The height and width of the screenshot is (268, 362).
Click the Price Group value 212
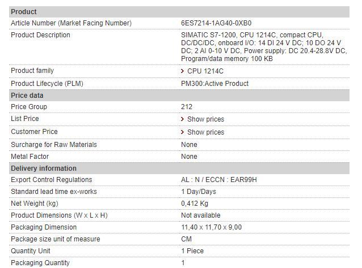coord(187,107)
